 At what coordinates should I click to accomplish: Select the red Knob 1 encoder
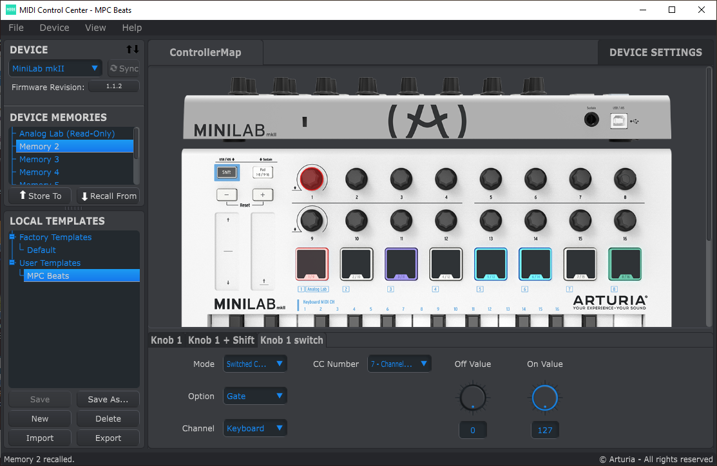[312, 179]
